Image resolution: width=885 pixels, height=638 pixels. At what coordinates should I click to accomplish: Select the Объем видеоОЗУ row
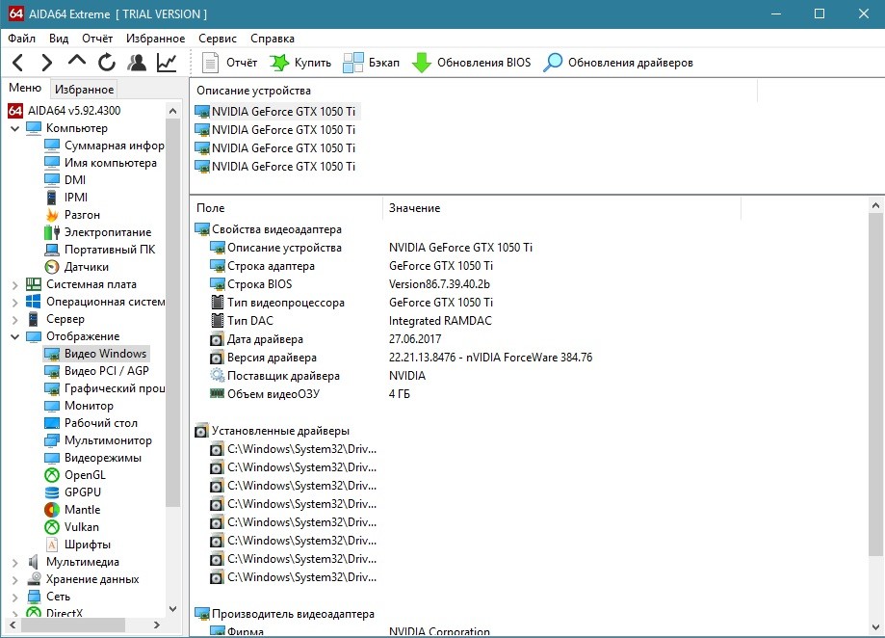[x=309, y=394]
